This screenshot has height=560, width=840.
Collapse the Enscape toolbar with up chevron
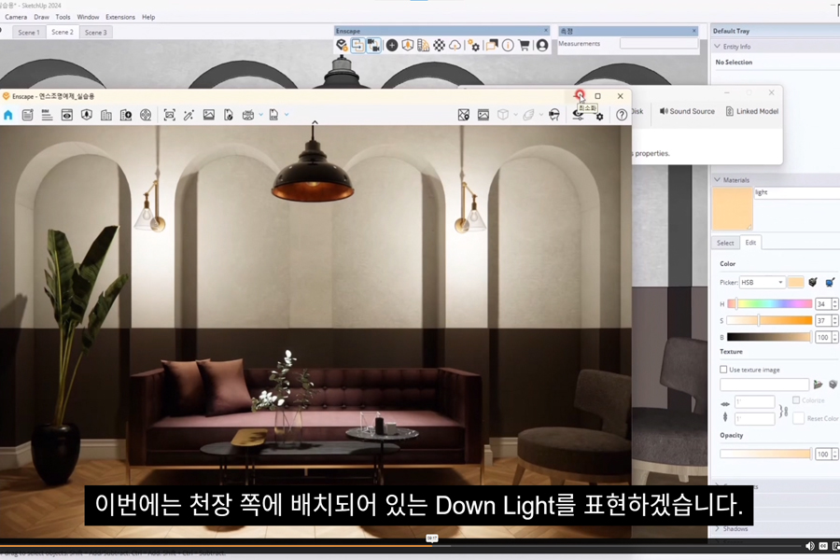[315, 122]
